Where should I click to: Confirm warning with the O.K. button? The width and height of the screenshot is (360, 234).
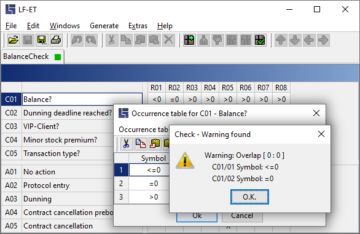tap(249, 197)
